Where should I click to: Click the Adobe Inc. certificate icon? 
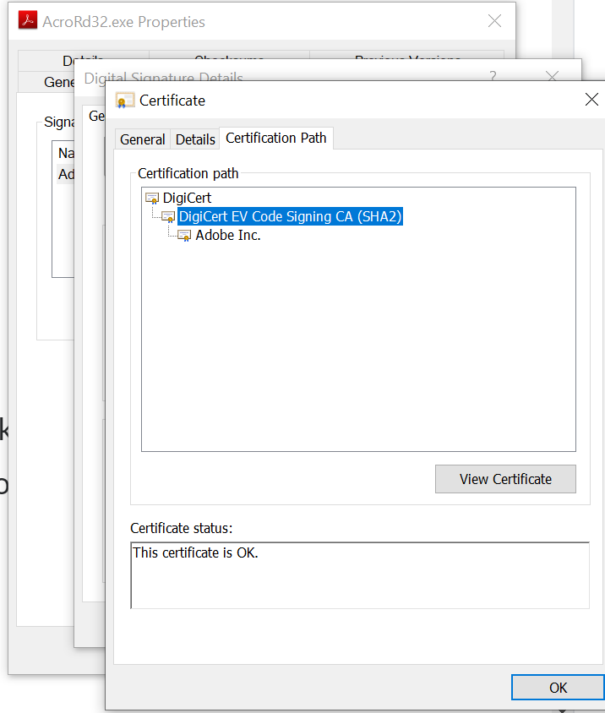(x=184, y=236)
